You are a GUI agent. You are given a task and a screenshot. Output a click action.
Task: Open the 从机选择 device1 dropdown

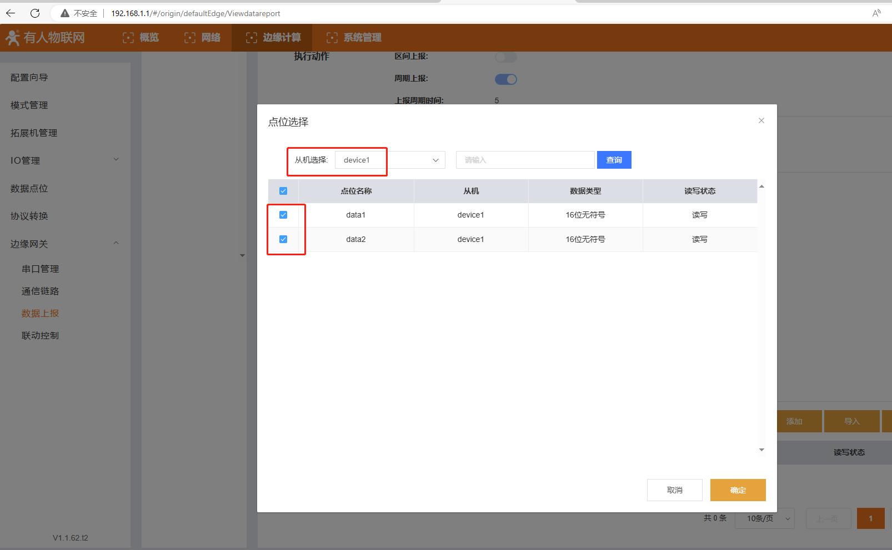coord(390,160)
